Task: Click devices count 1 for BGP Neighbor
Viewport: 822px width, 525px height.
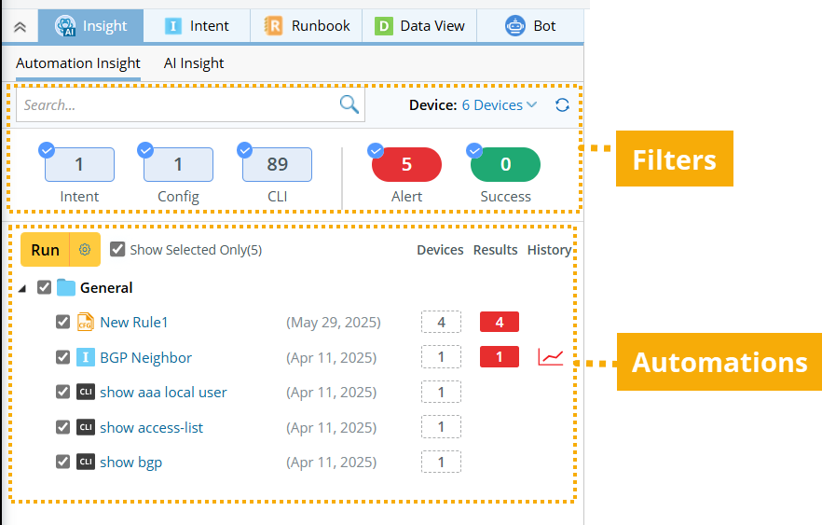Action: pos(441,357)
